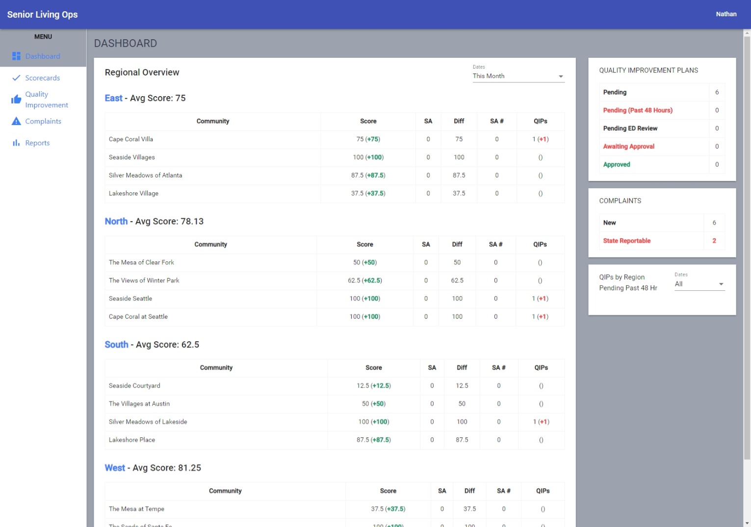
Task: Click the Dashboard grid icon in sidebar
Action: (16, 56)
